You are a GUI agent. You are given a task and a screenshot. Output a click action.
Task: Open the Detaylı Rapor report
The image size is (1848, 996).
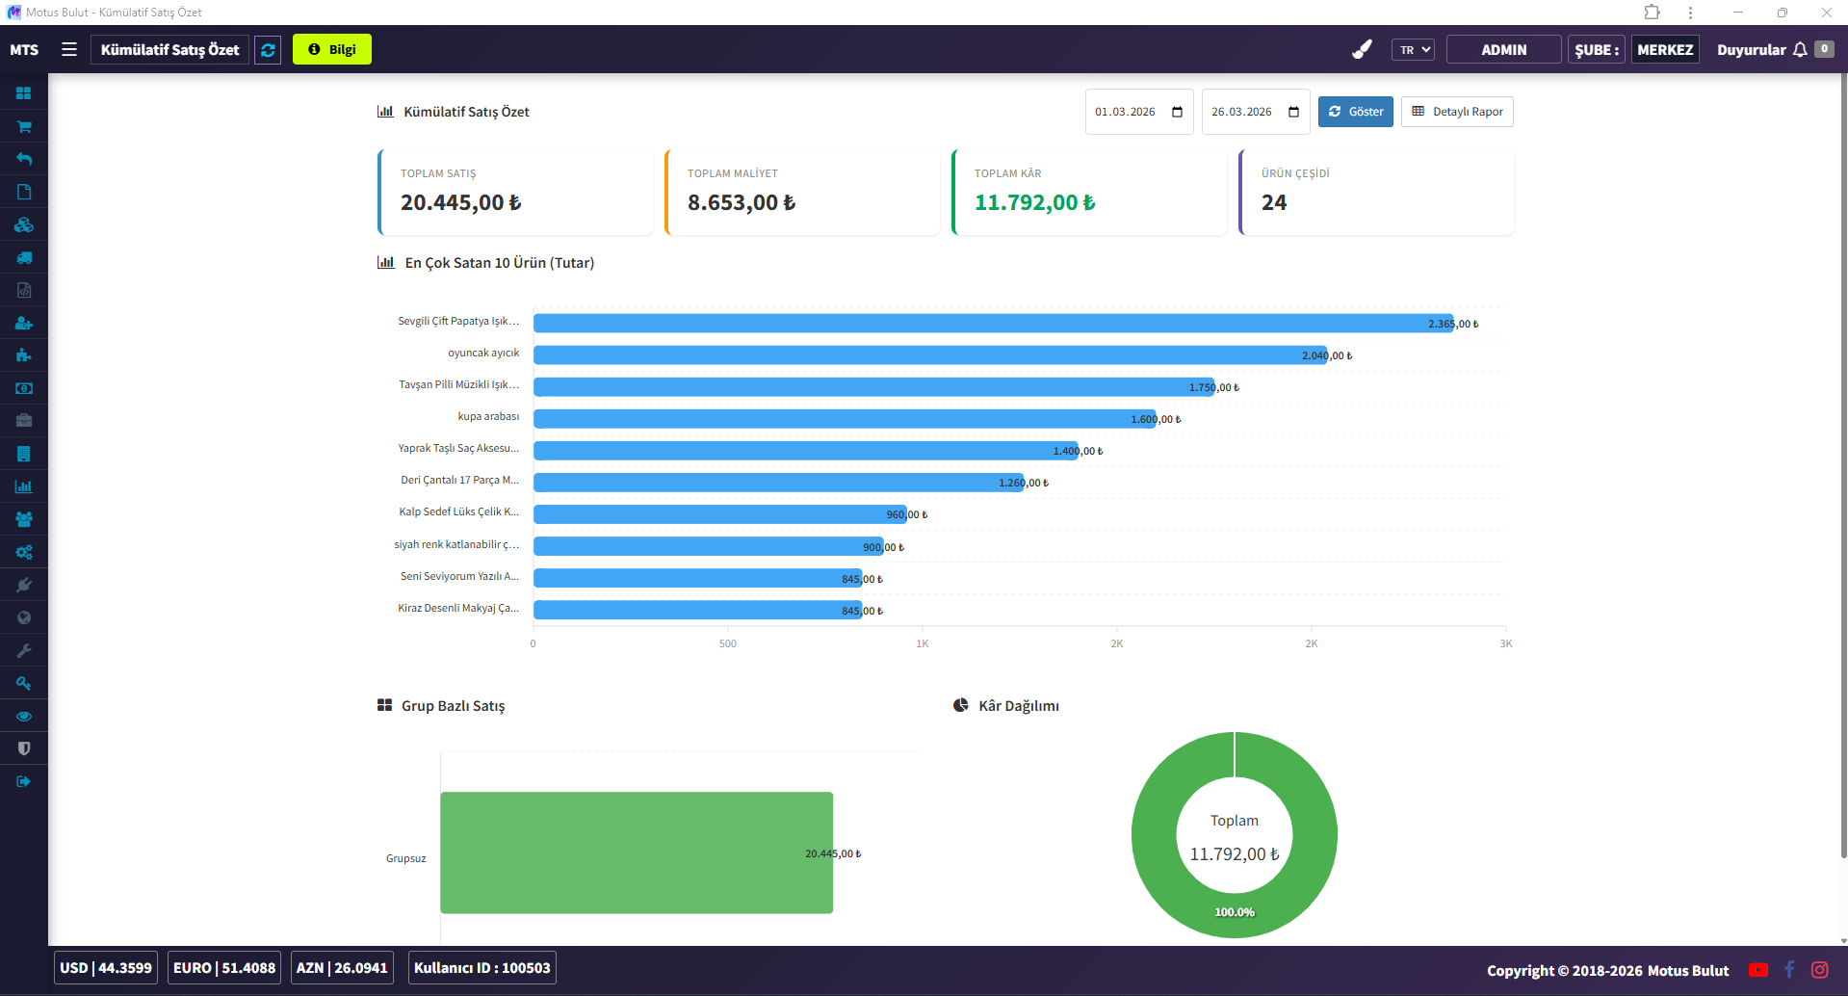coord(1457,112)
